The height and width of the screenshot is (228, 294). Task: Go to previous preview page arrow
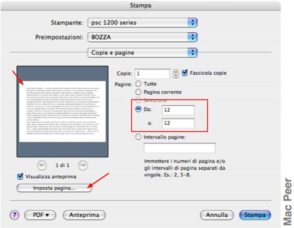(x=42, y=165)
